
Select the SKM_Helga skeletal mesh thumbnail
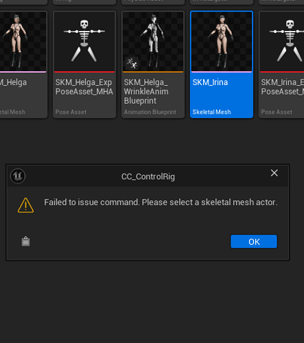coord(23,42)
